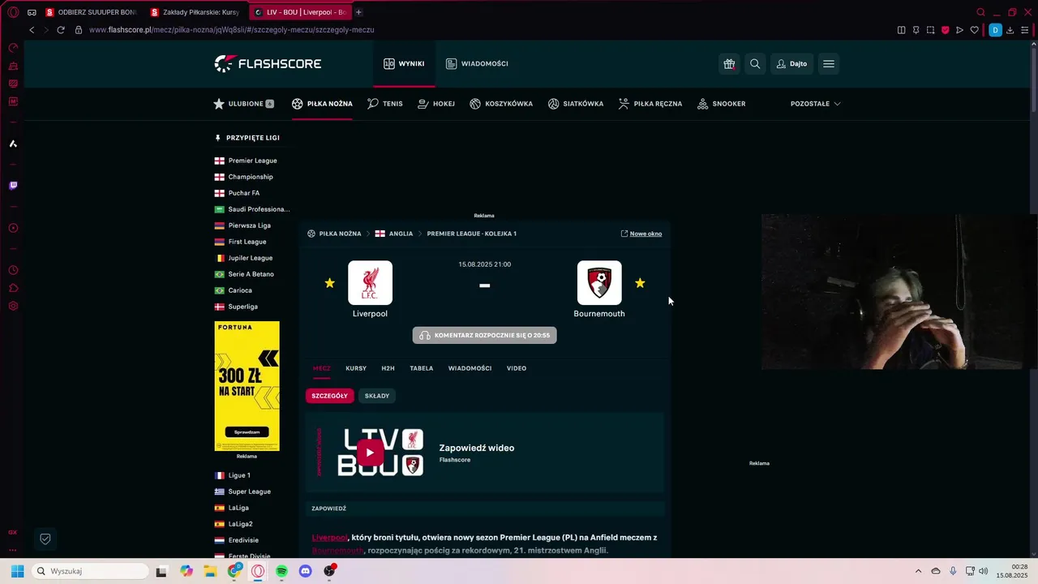
Task: Play the LIV BOU video preview
Action: (x=370, y=453)
